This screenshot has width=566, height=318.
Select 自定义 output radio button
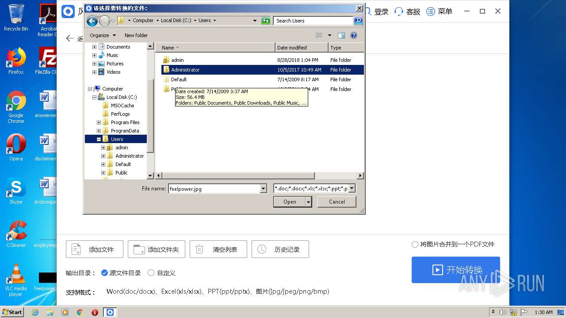(151, 273)
